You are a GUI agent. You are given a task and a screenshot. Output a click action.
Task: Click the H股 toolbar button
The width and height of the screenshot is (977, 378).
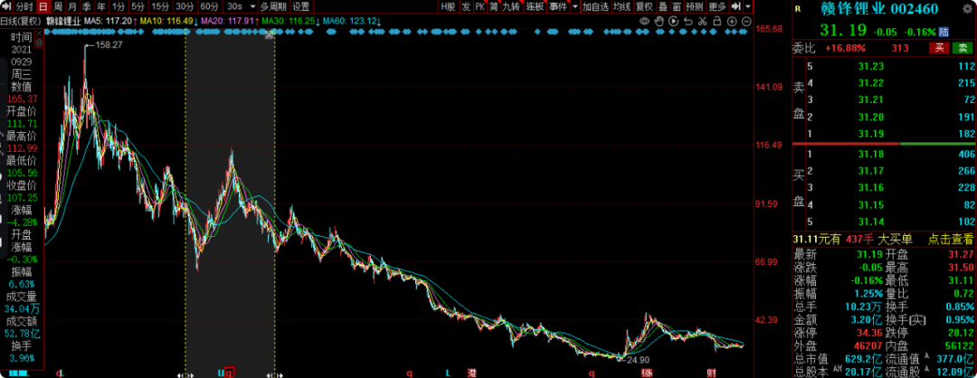pos(448,7)
